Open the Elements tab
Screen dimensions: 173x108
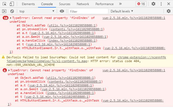tap(28, 4)
